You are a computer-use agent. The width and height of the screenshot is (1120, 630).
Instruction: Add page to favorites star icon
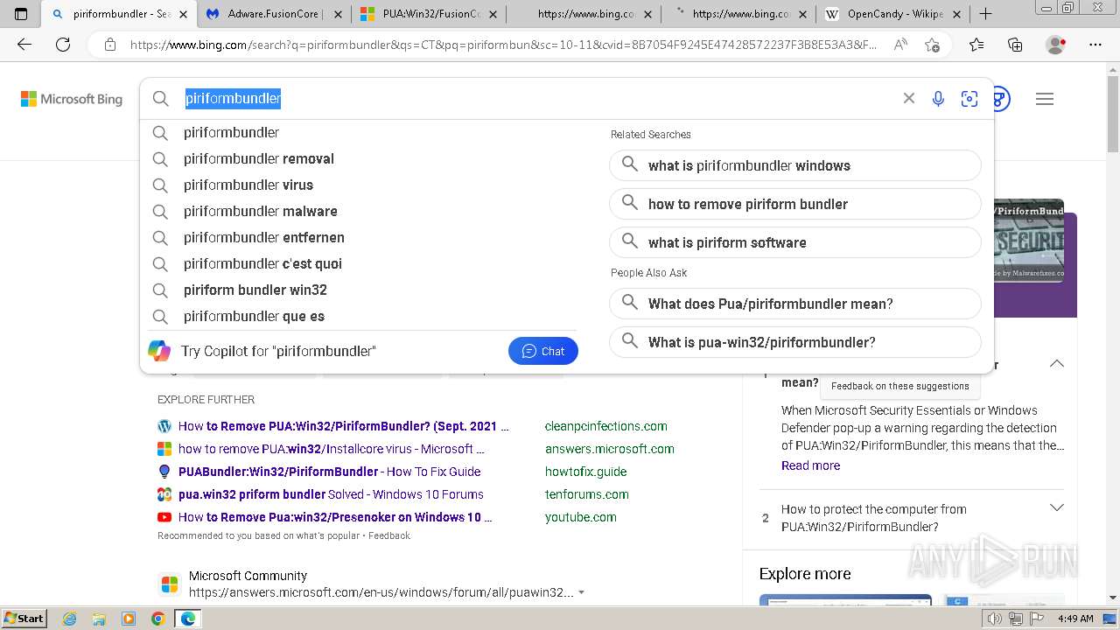point(932,45)
